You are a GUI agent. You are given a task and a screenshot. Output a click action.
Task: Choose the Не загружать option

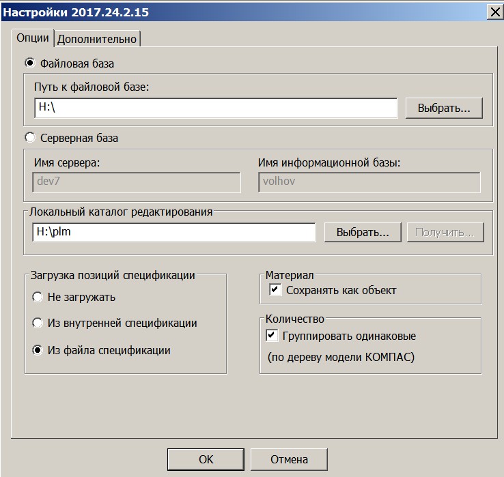[x=37, y=297]
